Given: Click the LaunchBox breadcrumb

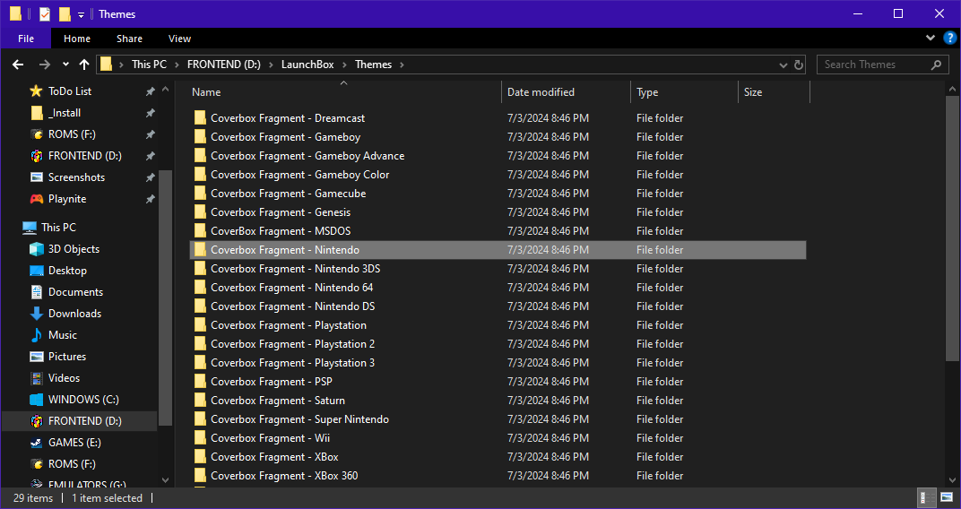Looking at the screenshot, I should click(x=307, y=65).
